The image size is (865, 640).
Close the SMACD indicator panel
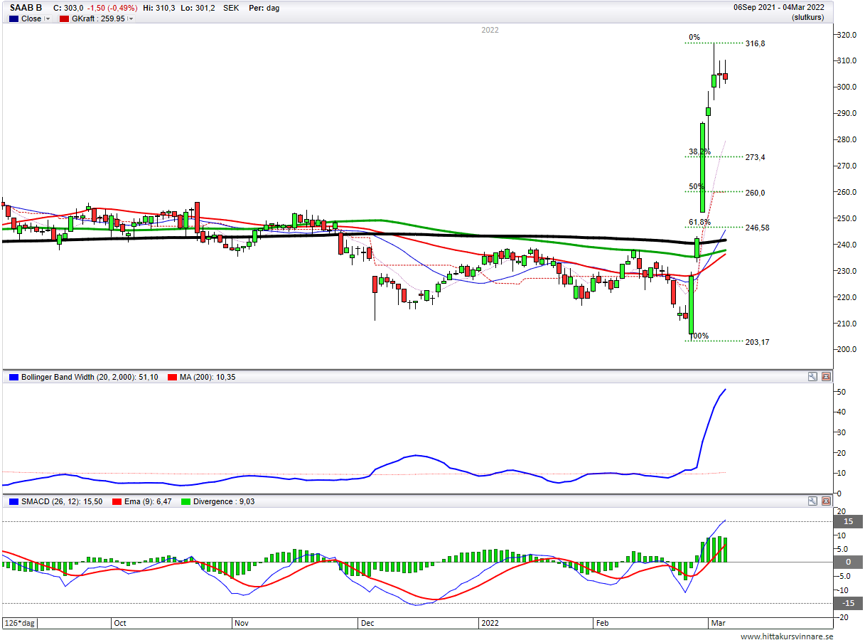tap(826, 501)
